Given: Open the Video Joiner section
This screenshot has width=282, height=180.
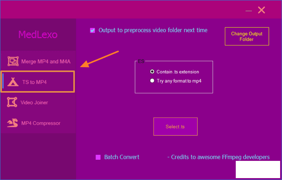Looking at the screenshot, I should click(38, 102).
